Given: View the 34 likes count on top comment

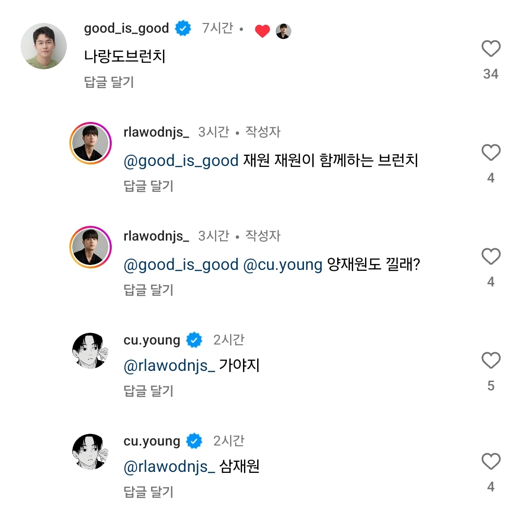Looking at the screenshot, I should (x=491, y=74).
